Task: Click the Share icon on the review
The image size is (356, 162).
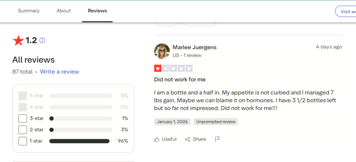Action: tap(187, 139)
